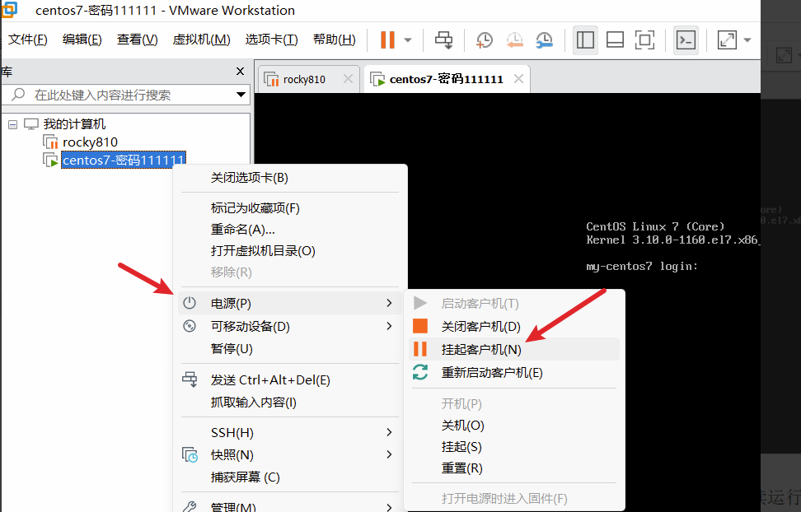Choose 关机(O) in power submenu
The image size is (801, 512).
tap(514, 426)
